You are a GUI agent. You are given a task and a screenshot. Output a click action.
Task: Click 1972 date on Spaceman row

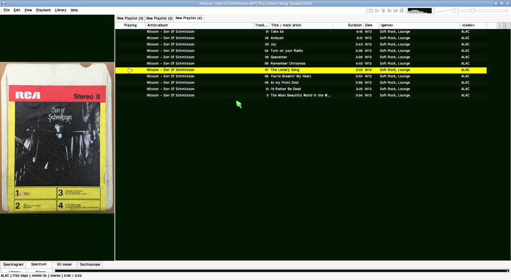[368, 57]
